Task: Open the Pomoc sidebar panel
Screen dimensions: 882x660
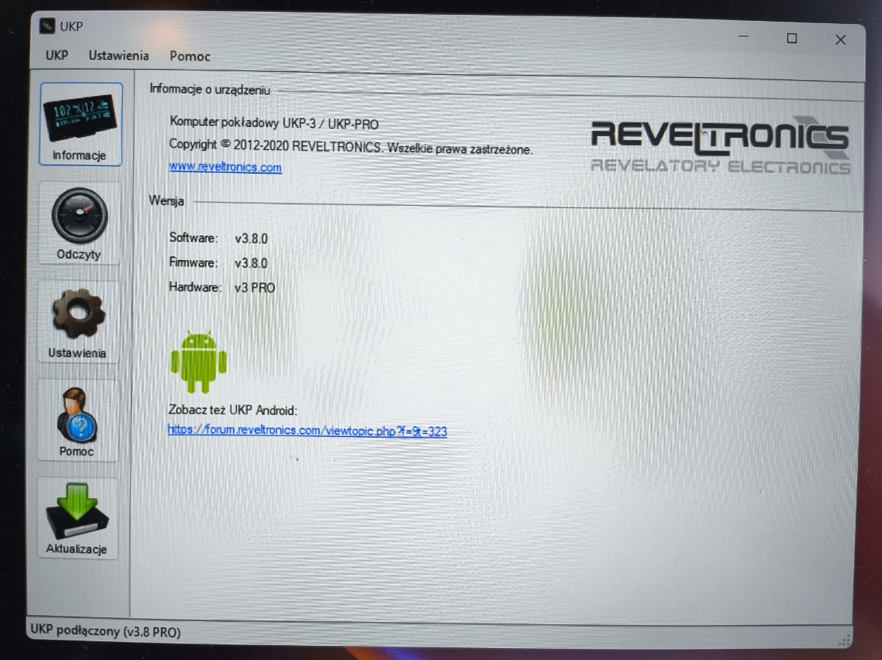Action: (78, 420)
